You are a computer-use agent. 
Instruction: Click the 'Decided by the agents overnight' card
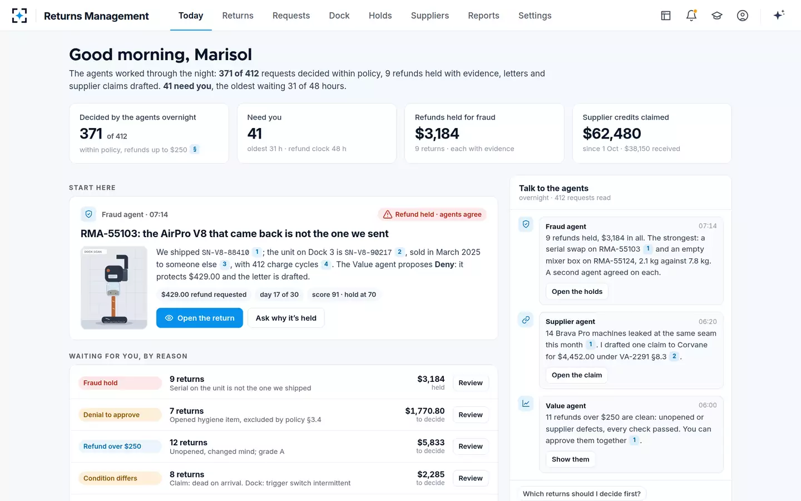coord(149,134)
